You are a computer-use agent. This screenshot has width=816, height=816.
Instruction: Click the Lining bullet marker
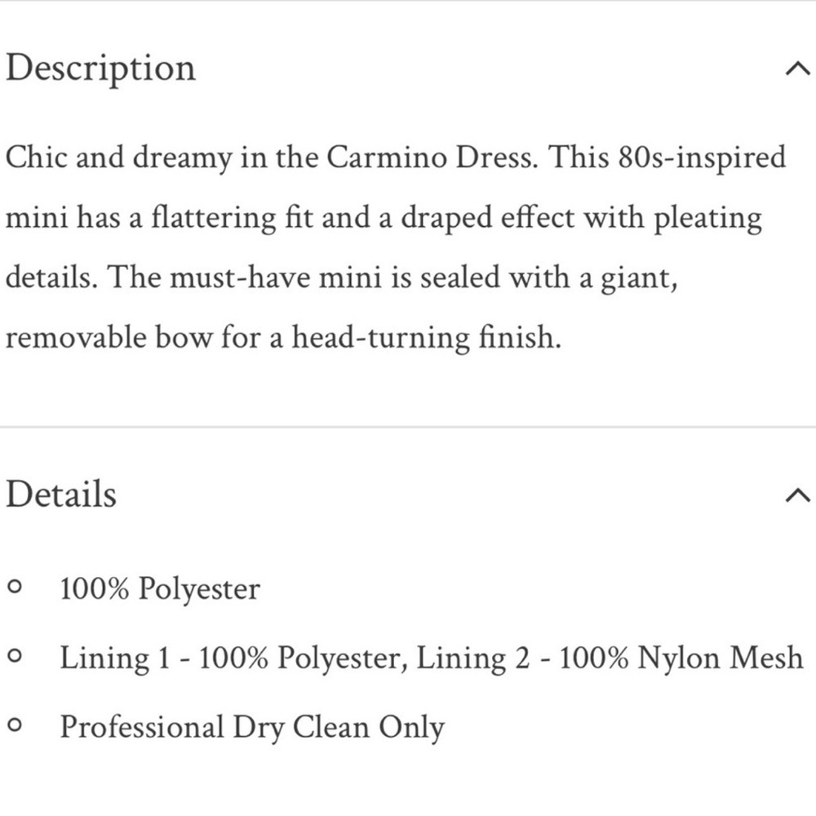pyautogui.click(x=15, y=656)
